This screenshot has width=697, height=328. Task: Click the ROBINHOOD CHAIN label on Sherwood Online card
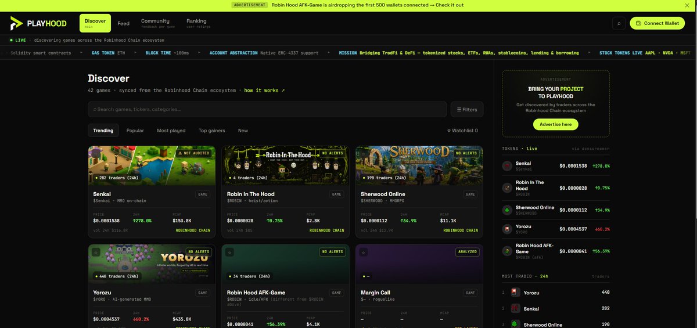point(461,230)
